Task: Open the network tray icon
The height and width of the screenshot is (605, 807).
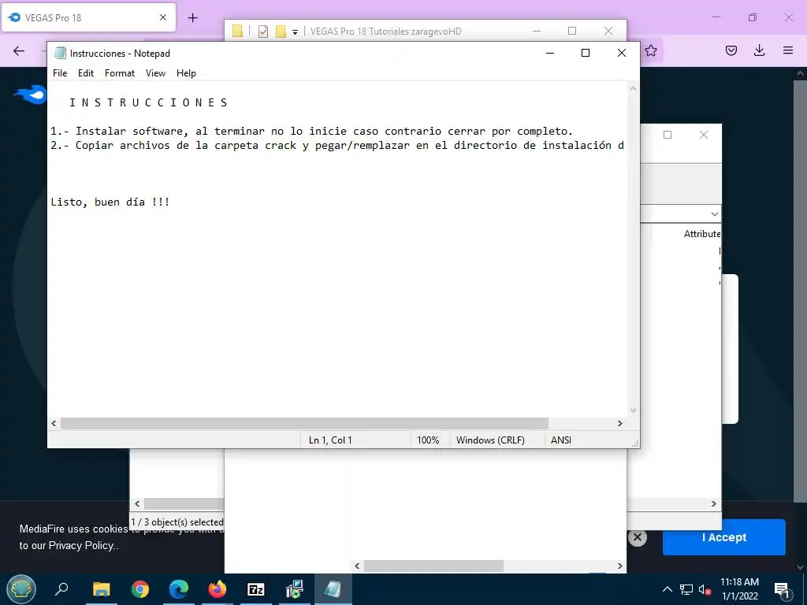Action: (686, 589)
